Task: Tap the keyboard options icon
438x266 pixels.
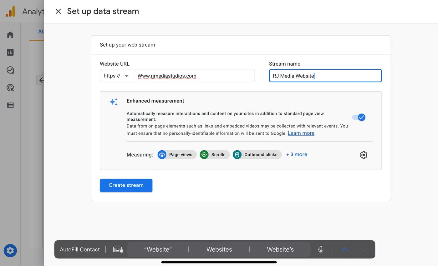Action: tap(118, 249)
